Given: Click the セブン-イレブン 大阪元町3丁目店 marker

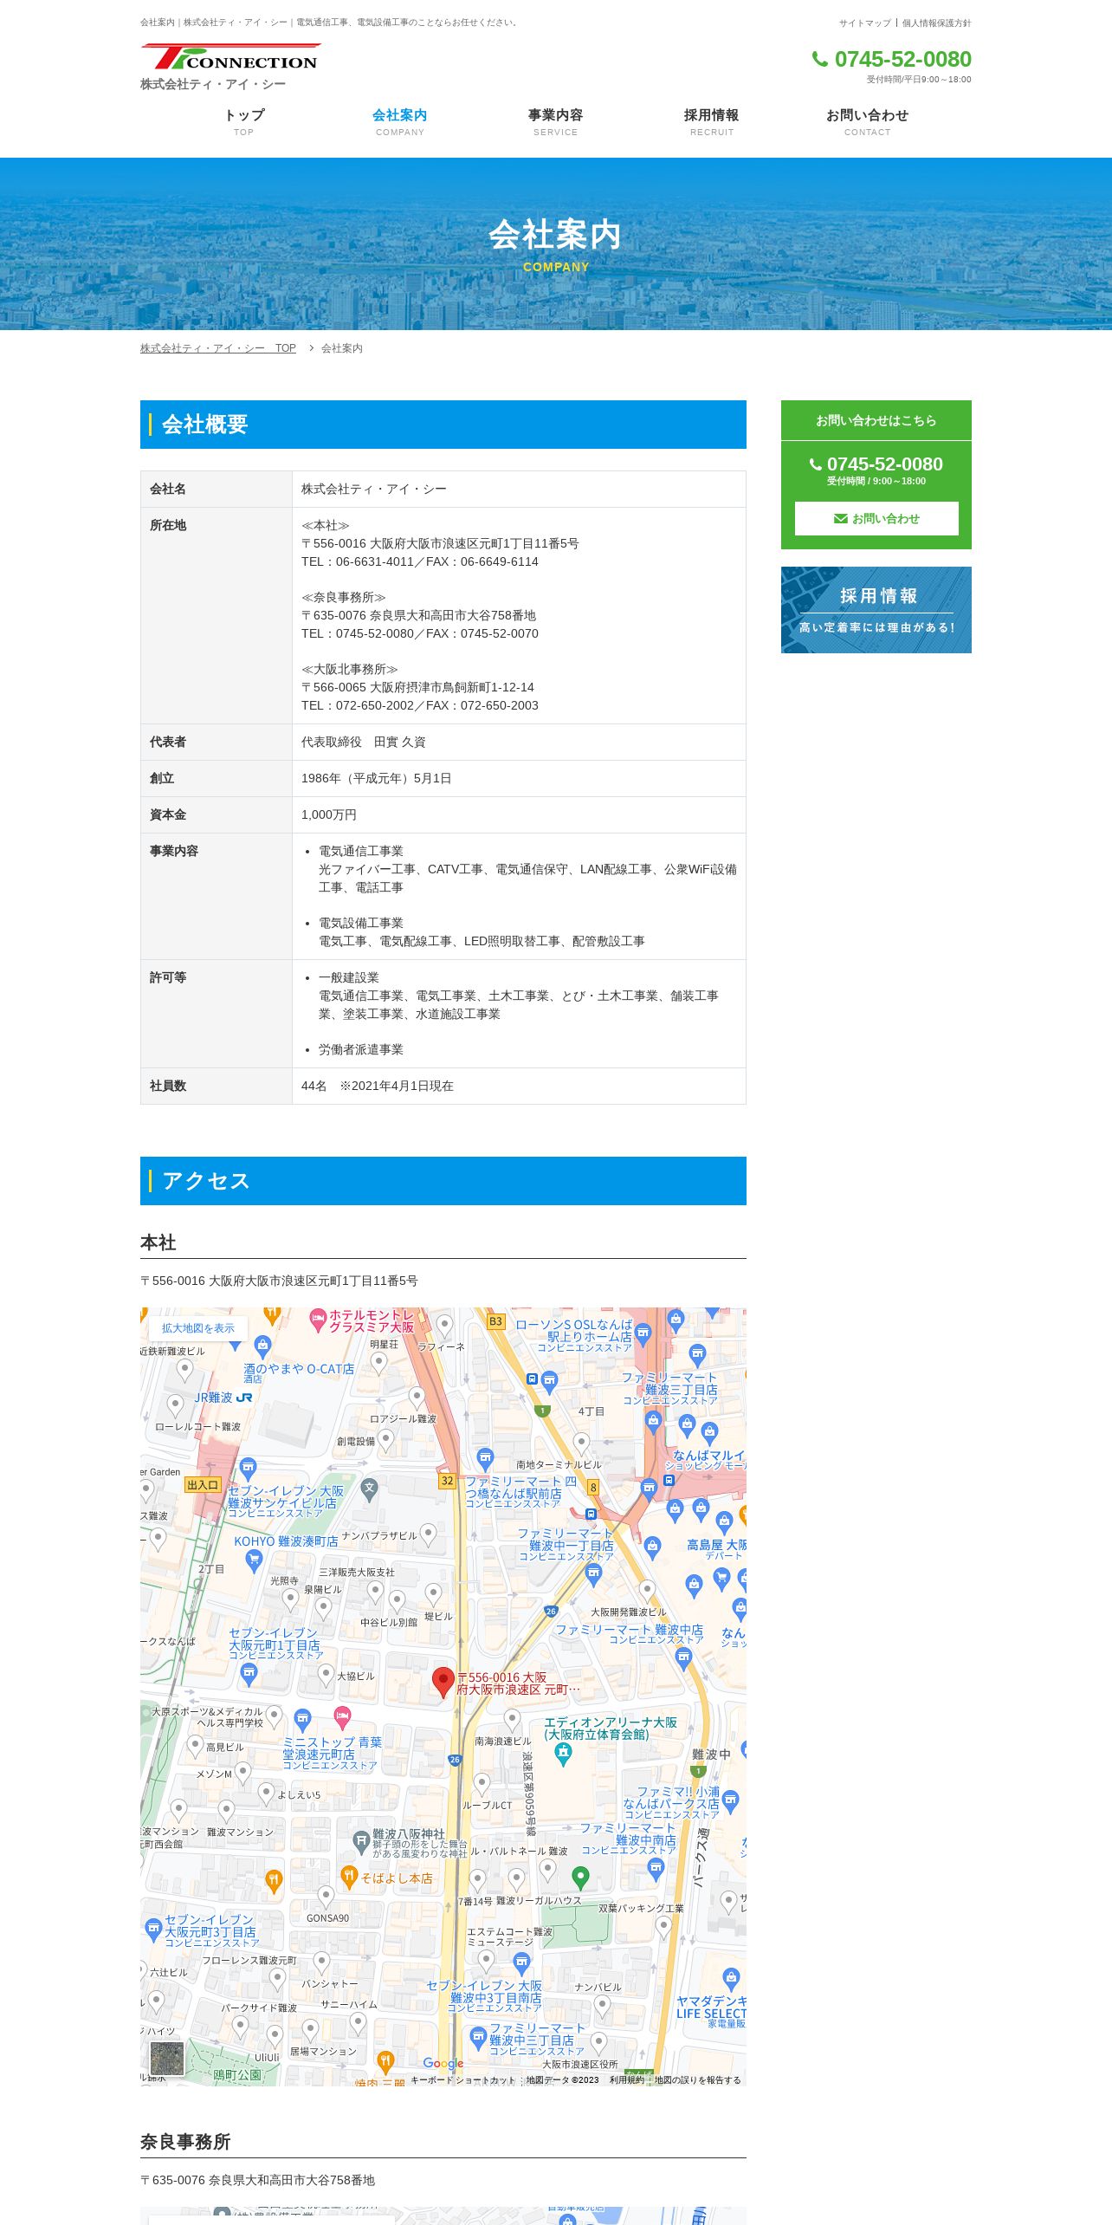Looking at the screenshot, I should click(x=153, y=1930).
